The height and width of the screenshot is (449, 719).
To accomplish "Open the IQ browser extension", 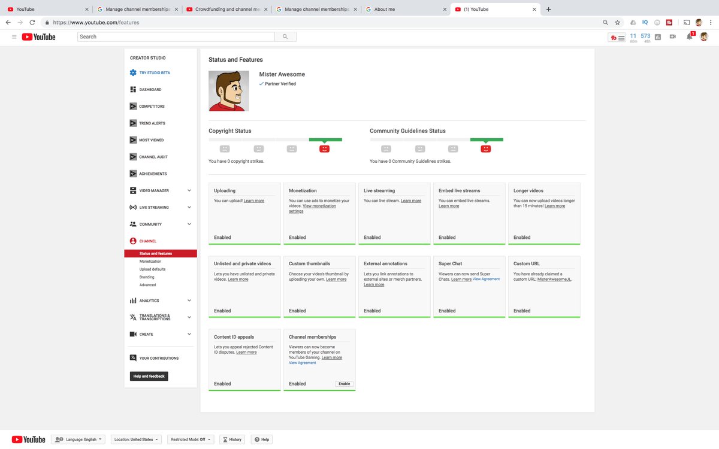I will (645, 22).
